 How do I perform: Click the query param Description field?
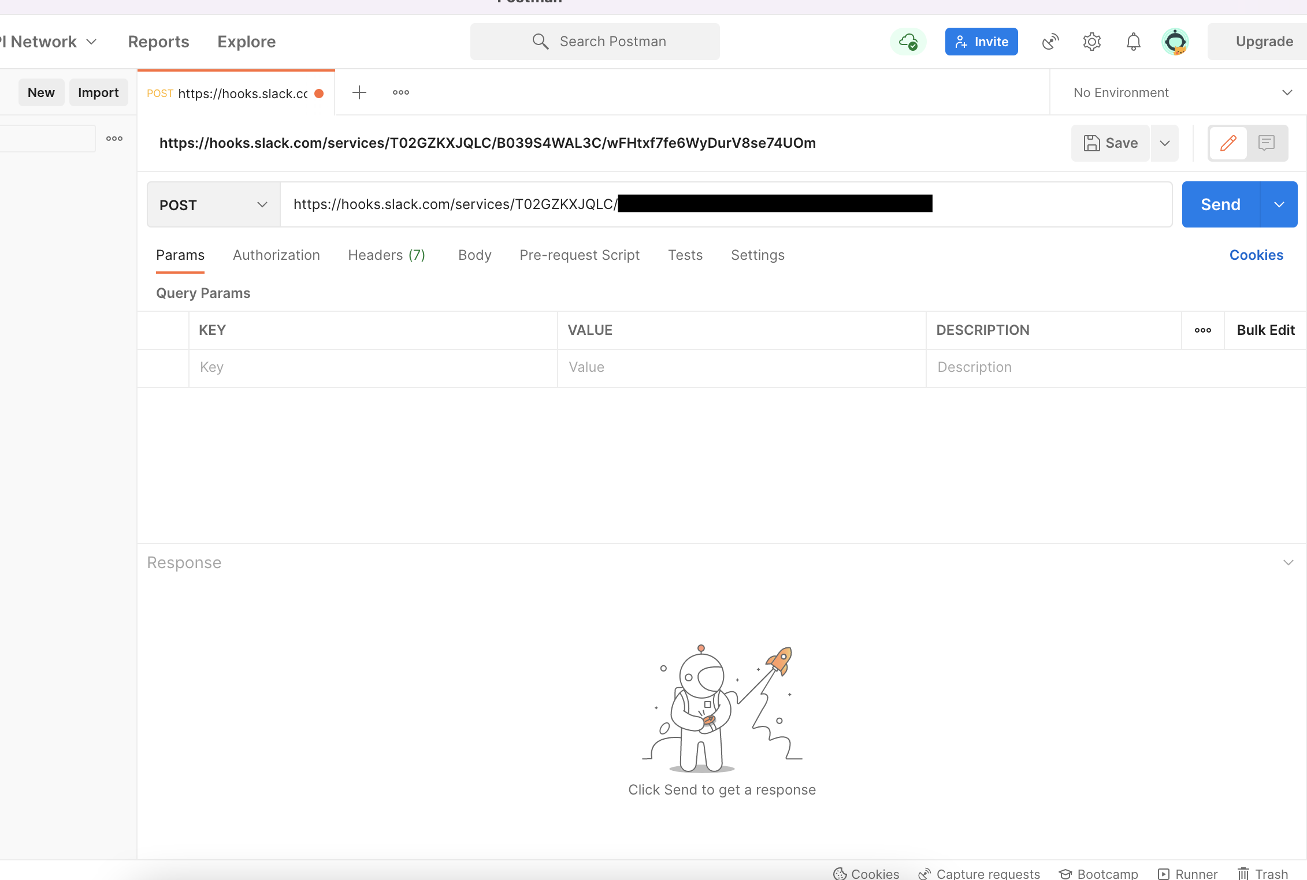[x=1115, y=367]
